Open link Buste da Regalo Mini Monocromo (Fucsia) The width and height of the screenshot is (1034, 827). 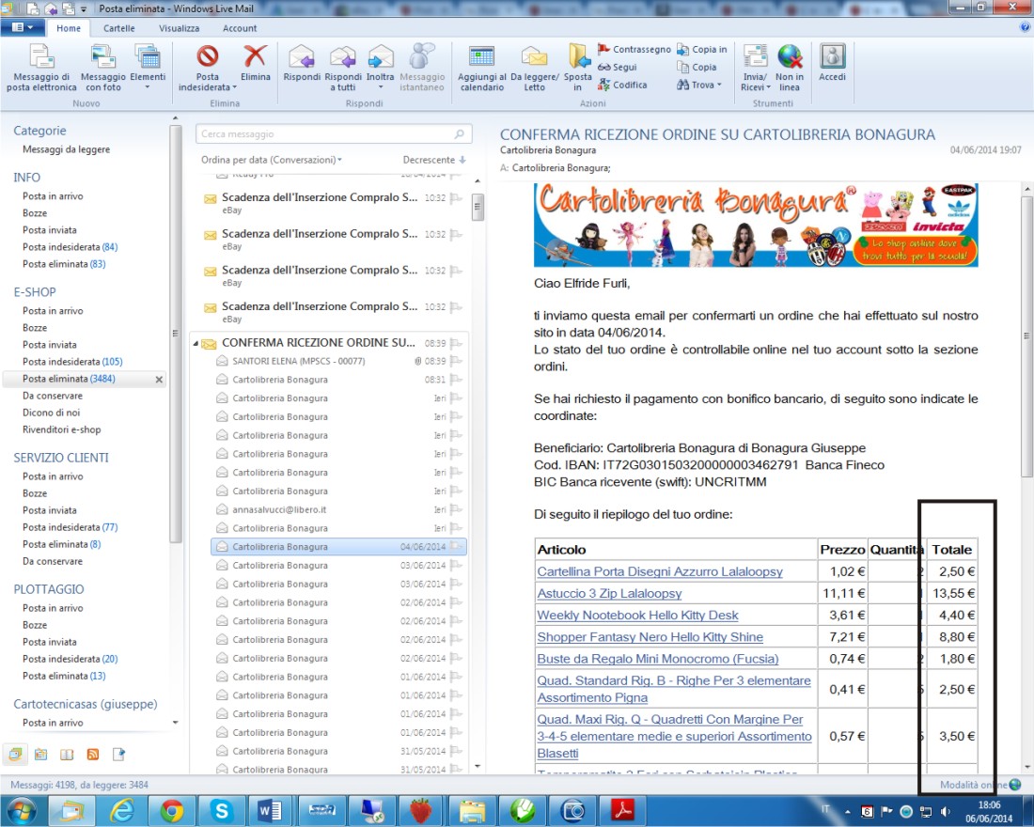point(657,659)
